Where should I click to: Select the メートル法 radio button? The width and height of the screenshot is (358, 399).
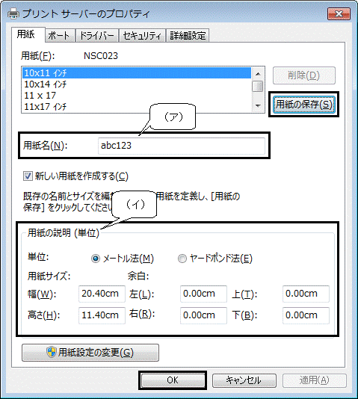click(x=96, y=259)
